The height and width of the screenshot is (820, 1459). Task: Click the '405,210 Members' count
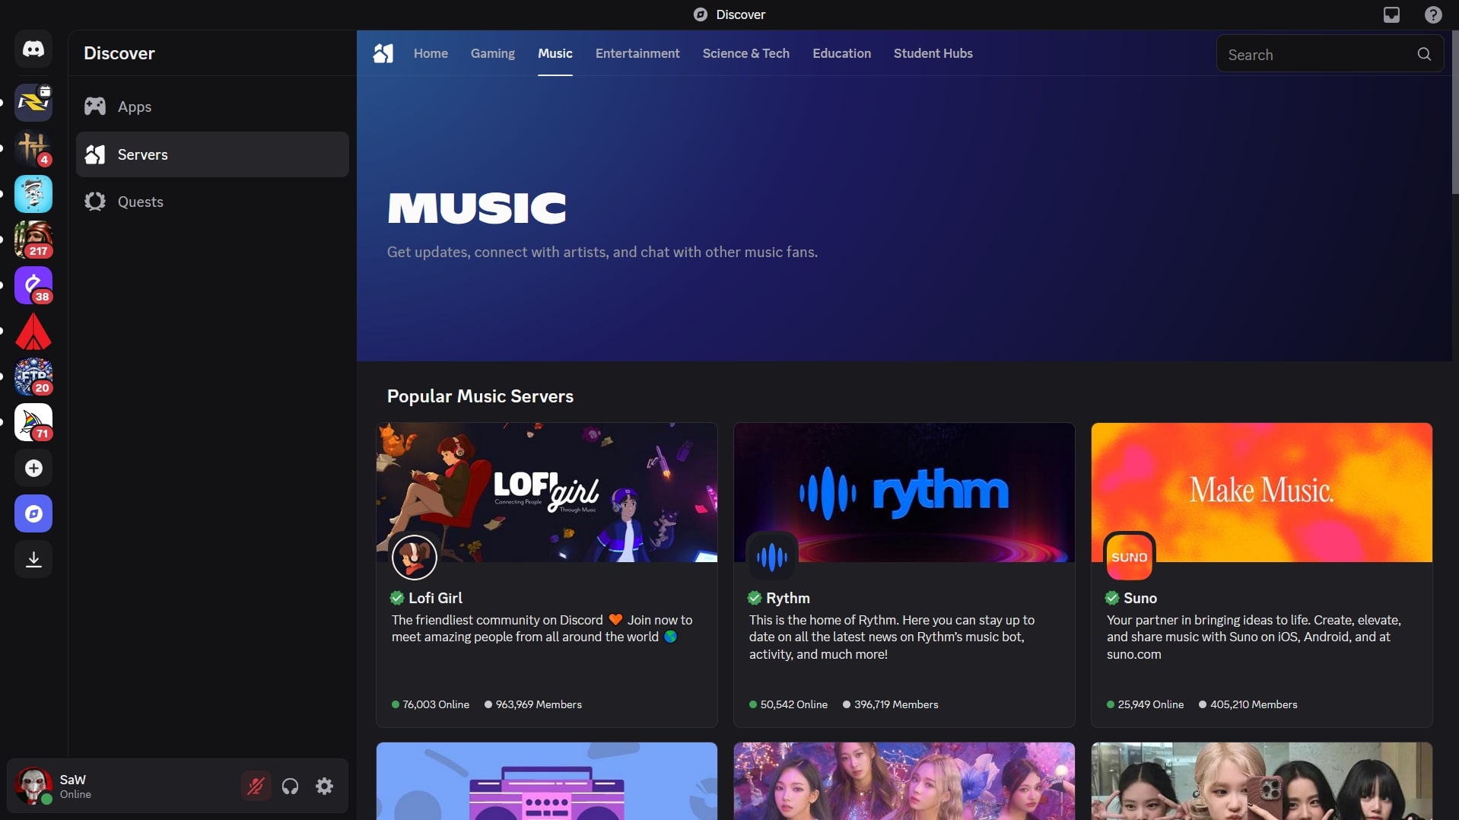click(1254, 704)
